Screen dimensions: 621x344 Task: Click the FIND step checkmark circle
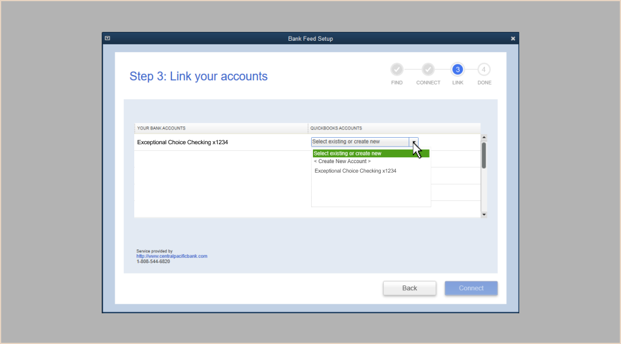point(397,70)
